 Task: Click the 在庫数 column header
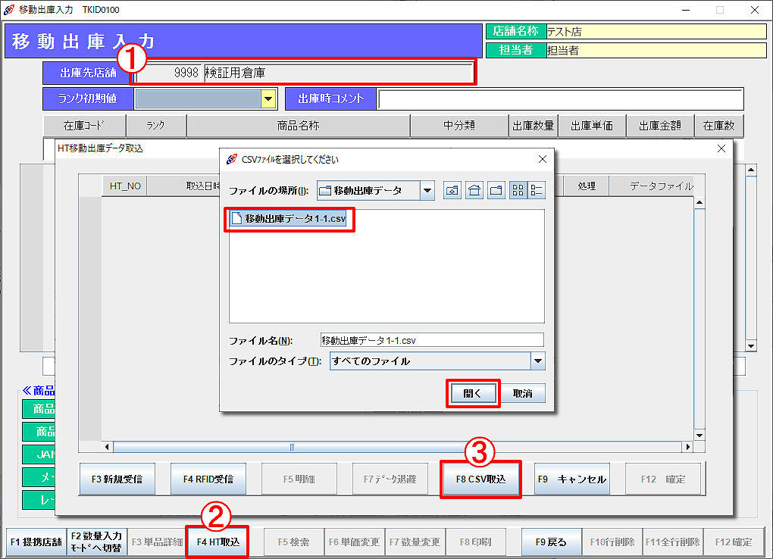[718, 126]
